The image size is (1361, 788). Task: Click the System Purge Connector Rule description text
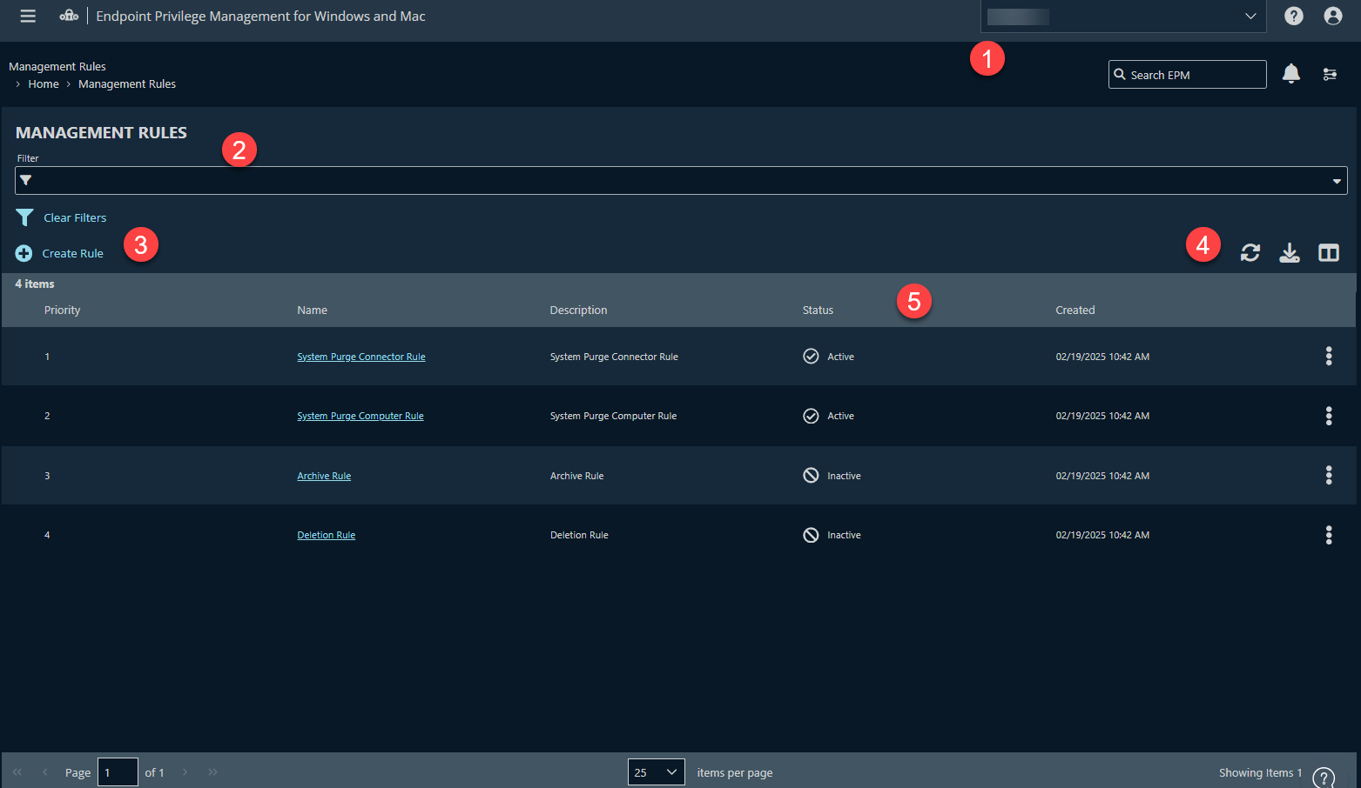614,357
